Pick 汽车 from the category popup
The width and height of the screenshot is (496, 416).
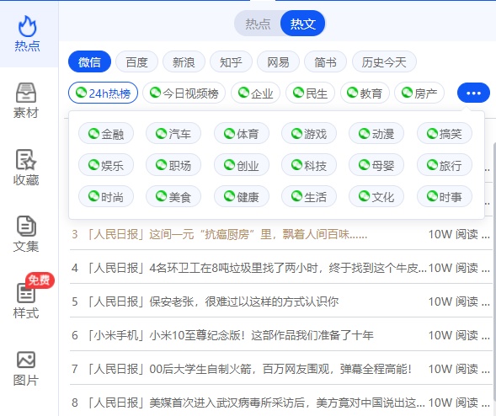tap(173, 134)
